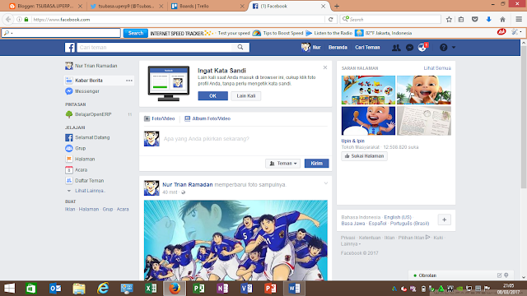
Task: Expand Lihat Lainnya in the sidebar
Action: pyautogui.click(x=90, y=191)
